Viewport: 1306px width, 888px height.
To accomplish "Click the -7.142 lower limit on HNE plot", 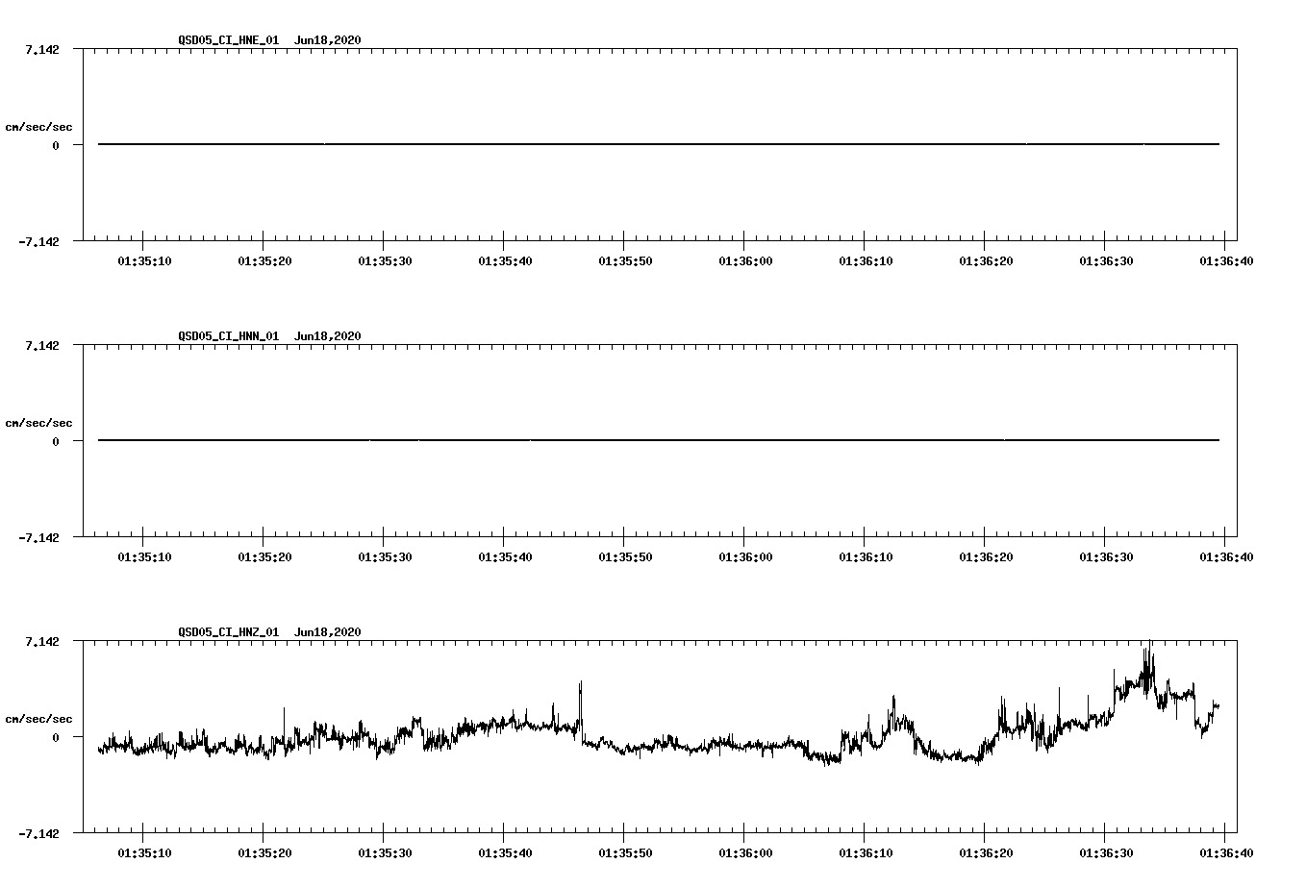I will pyautogui.click(x=39, y=242).
